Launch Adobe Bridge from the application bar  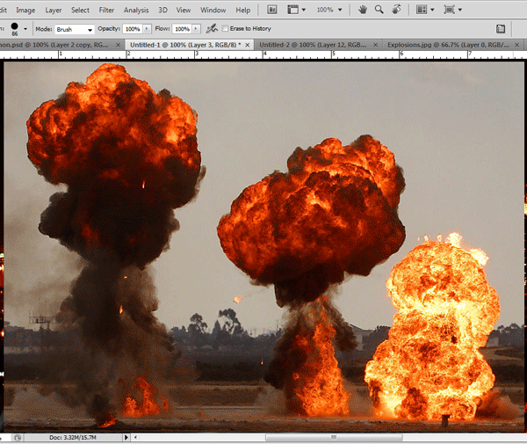pyautogui.click(x=272, y=10)
